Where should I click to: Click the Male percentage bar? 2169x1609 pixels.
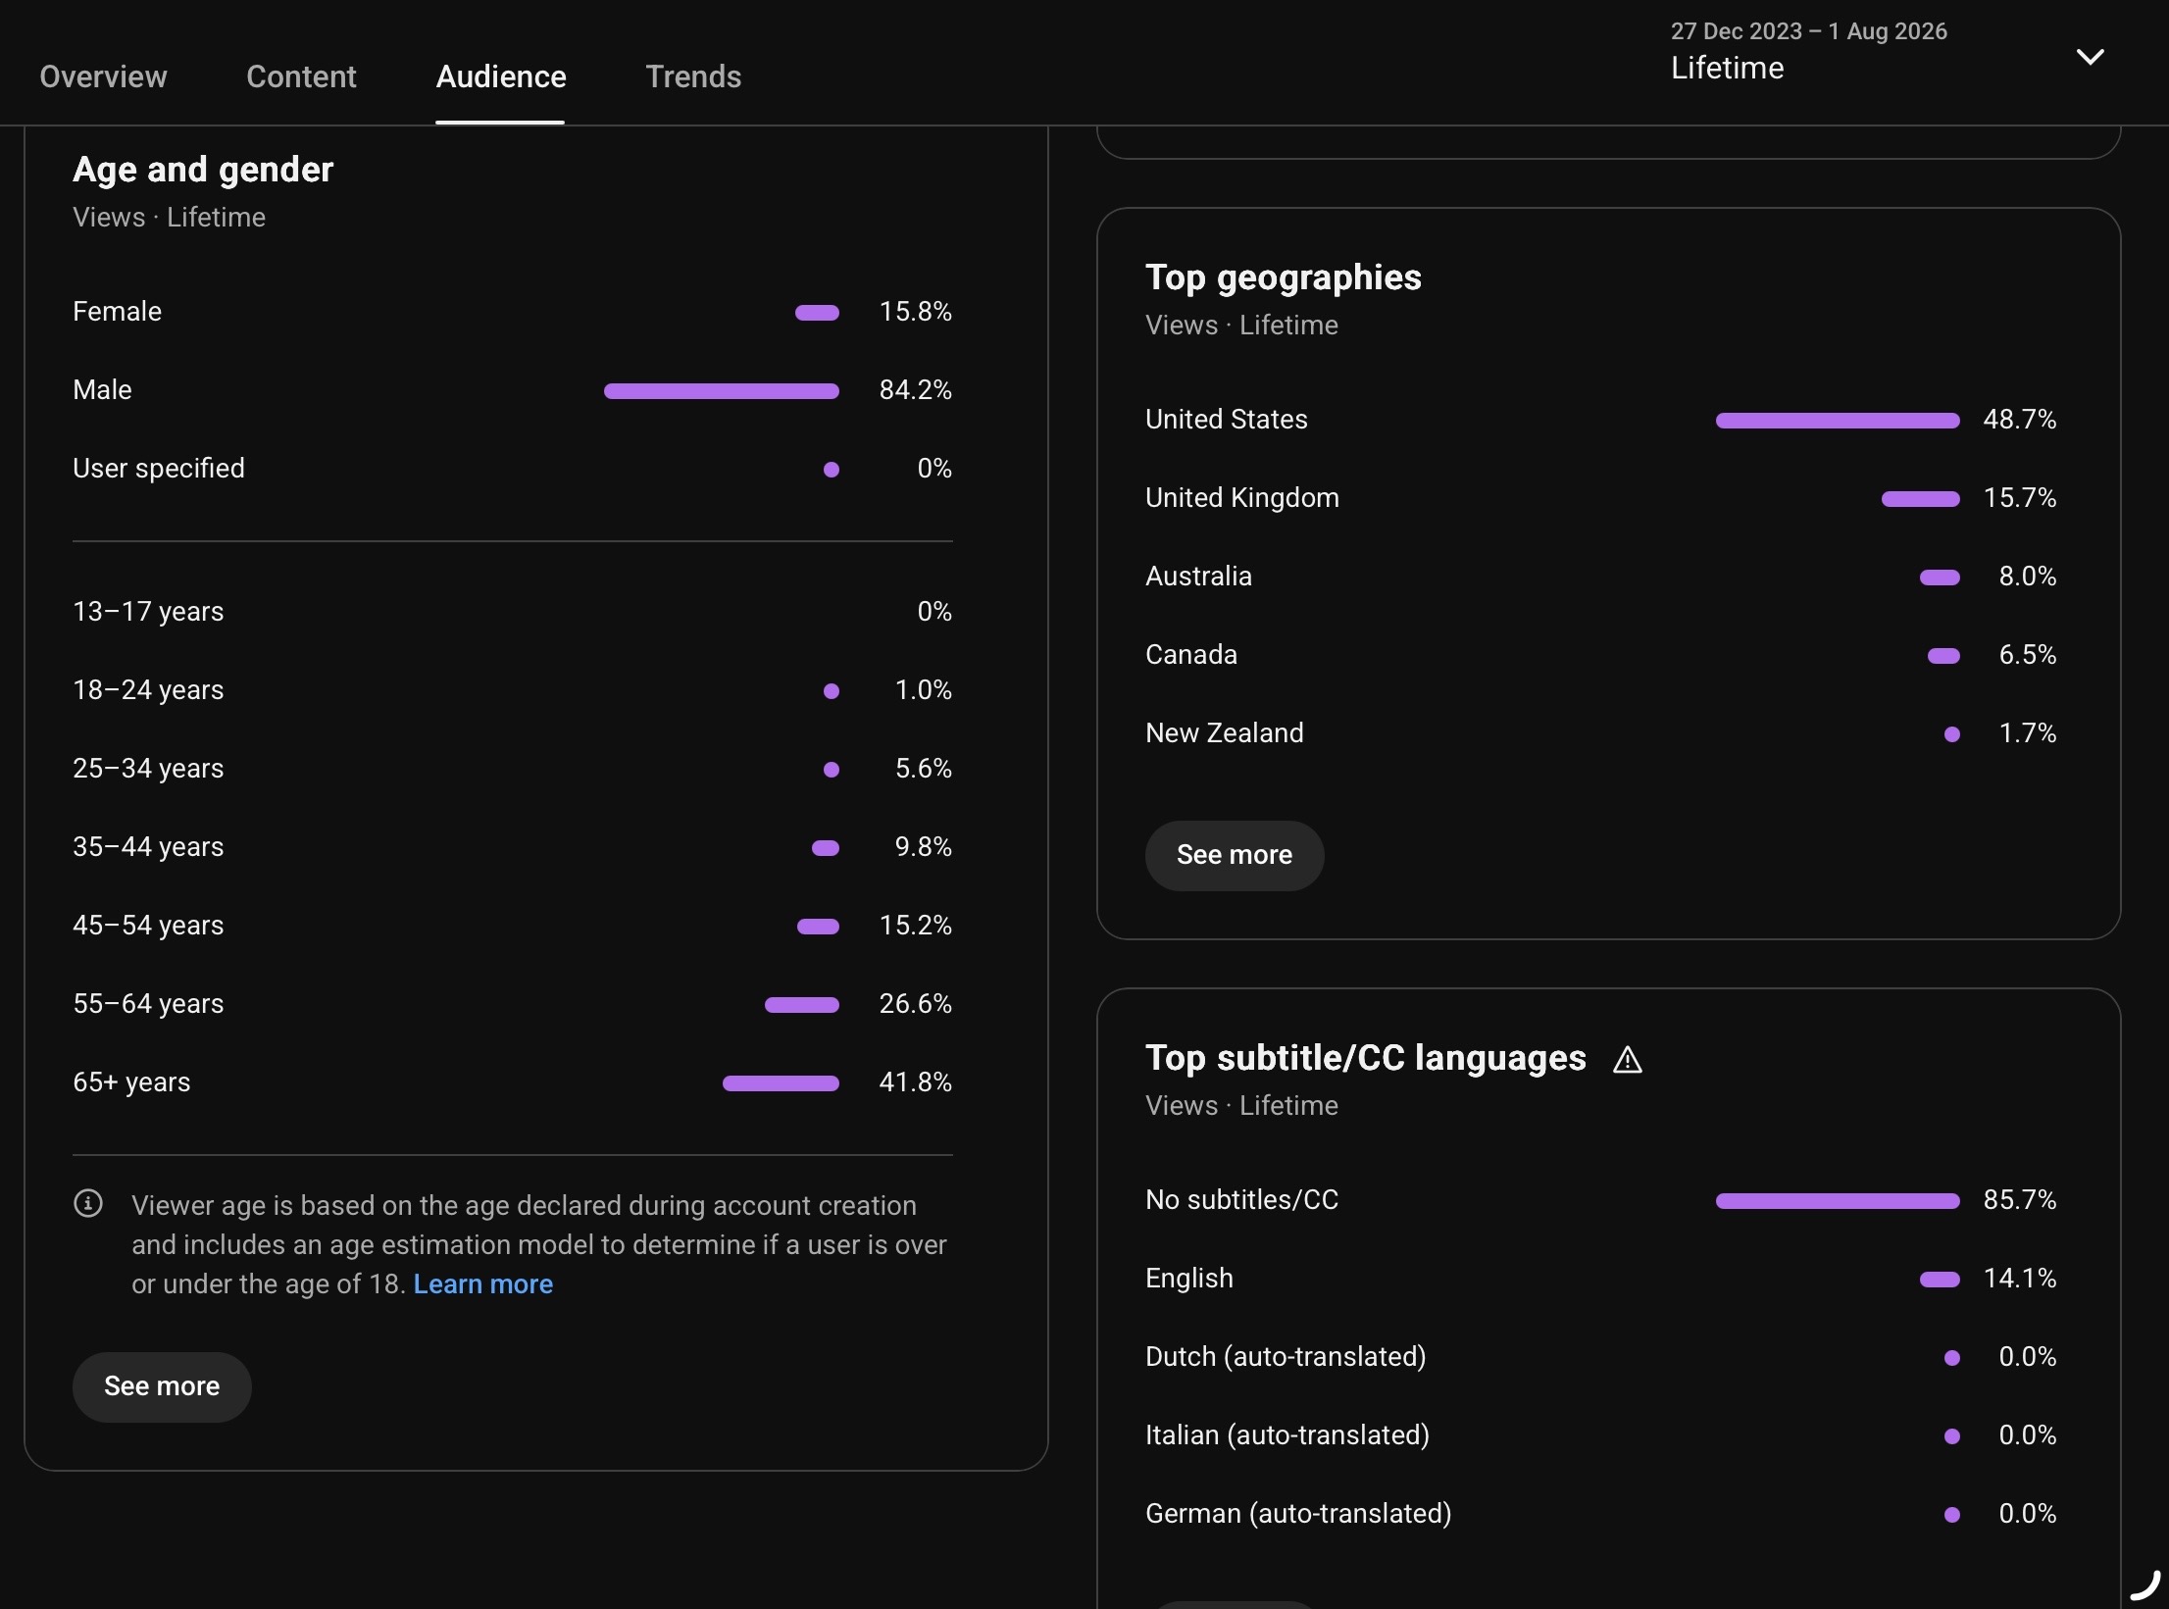722,391
